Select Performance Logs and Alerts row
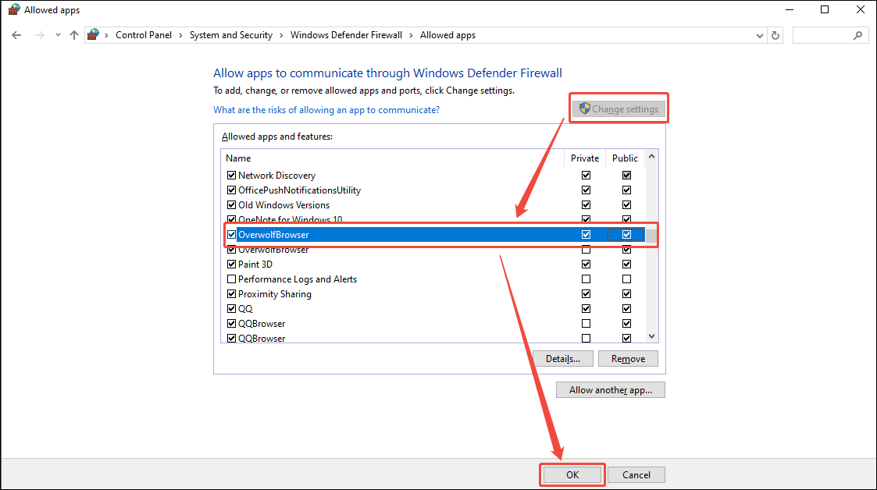877x490 pixels. pyautogui.click(x=434, y=279)
